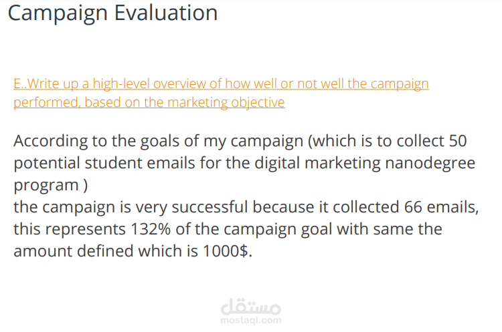The width and height of the screenshot is (502, 332).
Task: Click the Mostaql Arabic logo watermark
Action: click(250, 307)
